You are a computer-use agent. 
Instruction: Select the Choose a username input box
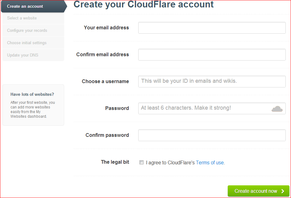(212, 82)
